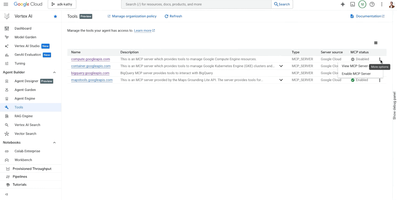Expand container.googleapis.com description chevron
This screenshot has width=397, height=200.
(281, 66)
